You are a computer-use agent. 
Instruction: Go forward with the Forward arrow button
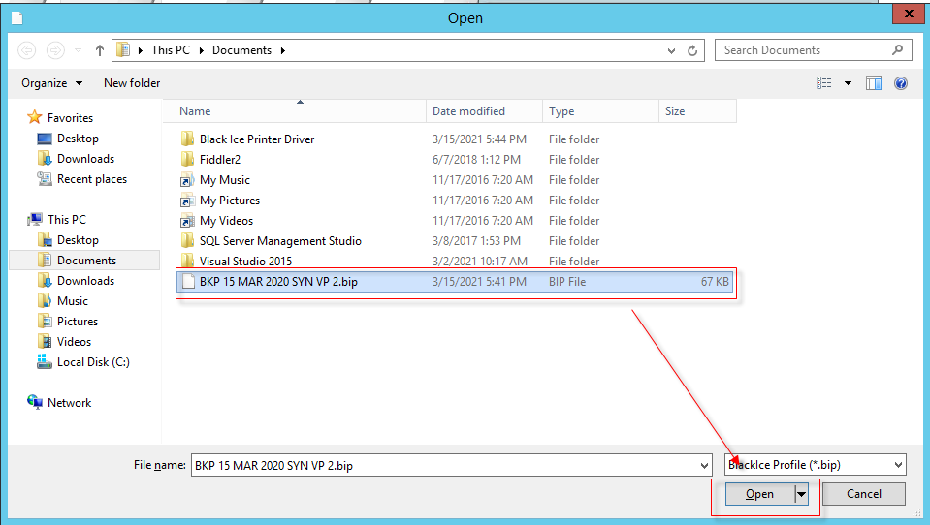55,50
